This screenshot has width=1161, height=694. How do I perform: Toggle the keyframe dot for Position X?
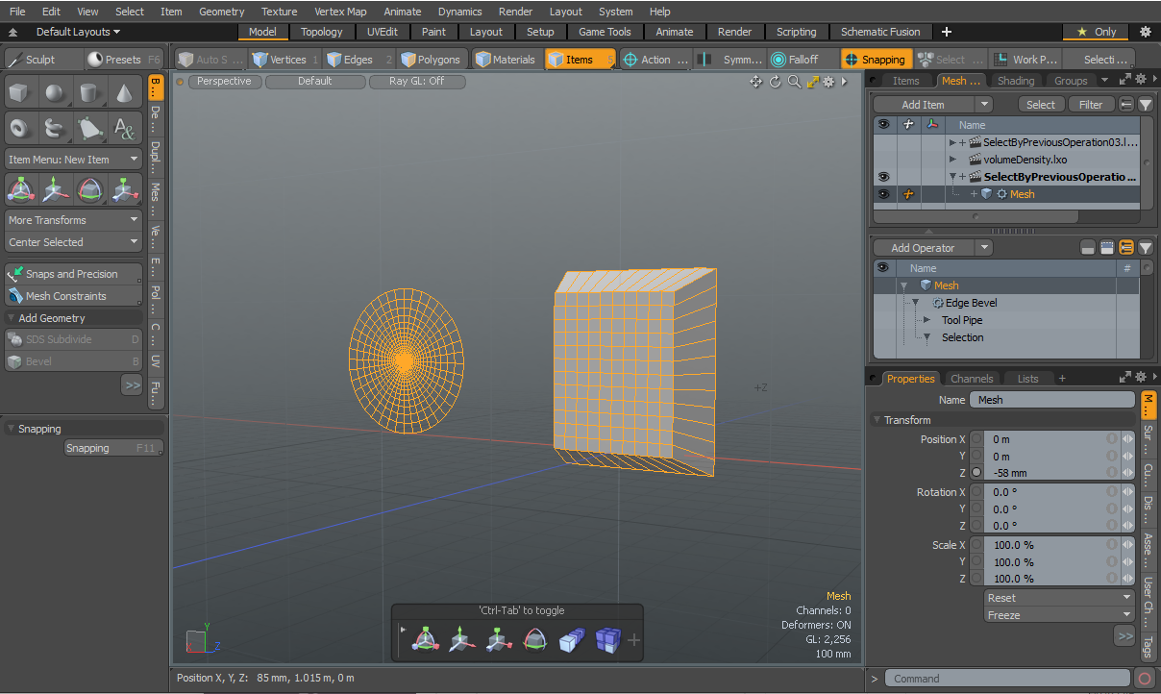(x=976, y=439)
